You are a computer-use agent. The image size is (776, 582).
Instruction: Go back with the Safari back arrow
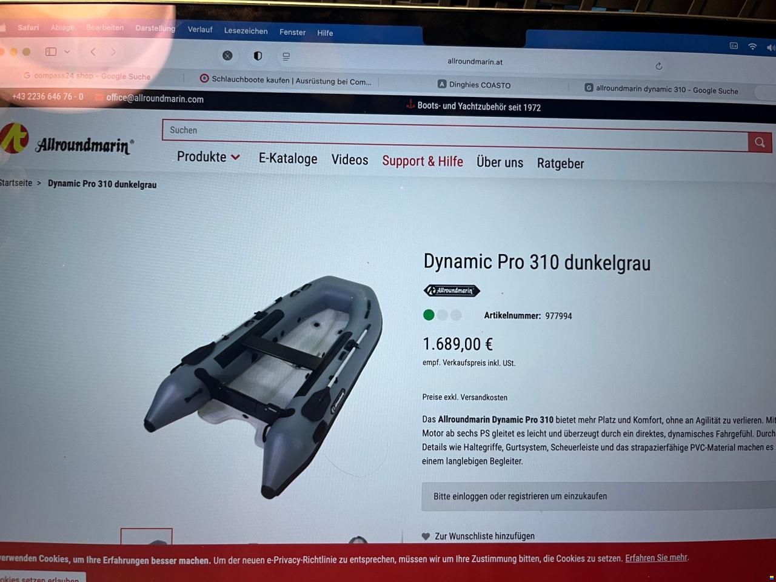pos(93,52)
